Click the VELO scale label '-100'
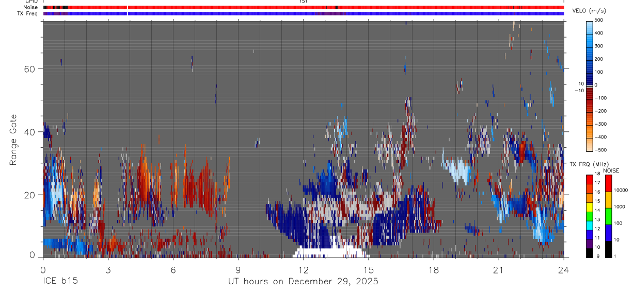 [601, 98]
